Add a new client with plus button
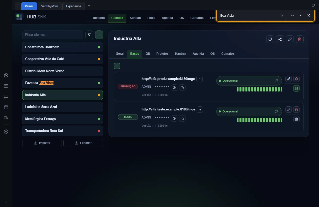This screenshot has width=319, height=207. pos(99,35)
